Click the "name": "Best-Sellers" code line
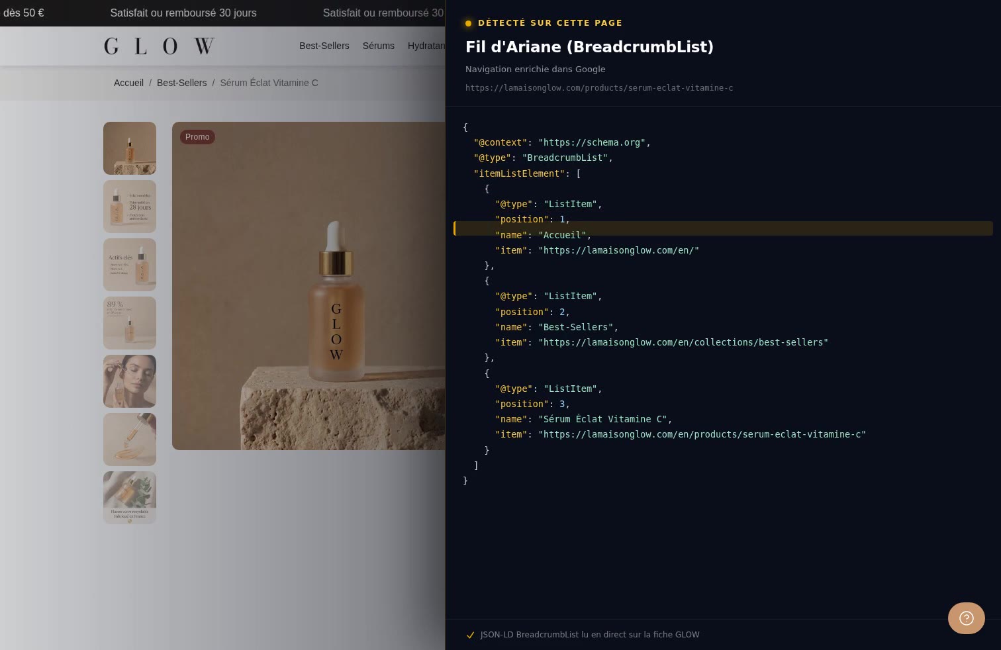Viewport: 1001px width, 650px height. pyautogui.click(x=557, y=327)
